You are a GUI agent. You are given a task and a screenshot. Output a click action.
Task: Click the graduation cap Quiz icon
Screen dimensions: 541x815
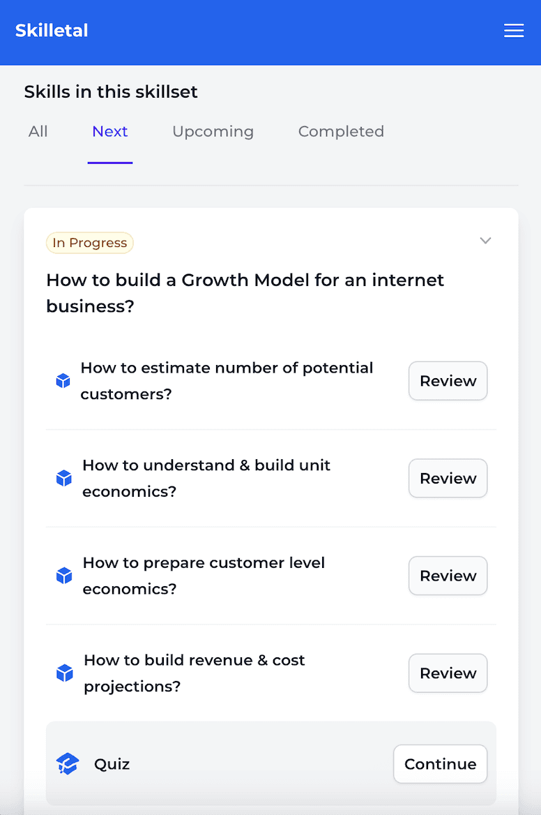pyautogui.click(x=68, y=764)
